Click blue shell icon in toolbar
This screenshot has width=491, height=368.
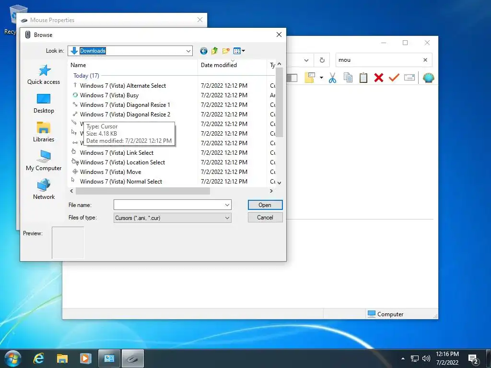(x=428, y=78)
